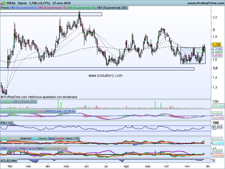Image resolution: width=225 pixels, height=169 pixels.
Task: Click the 61,510 RSI value tag
Action: click(217, 127)
